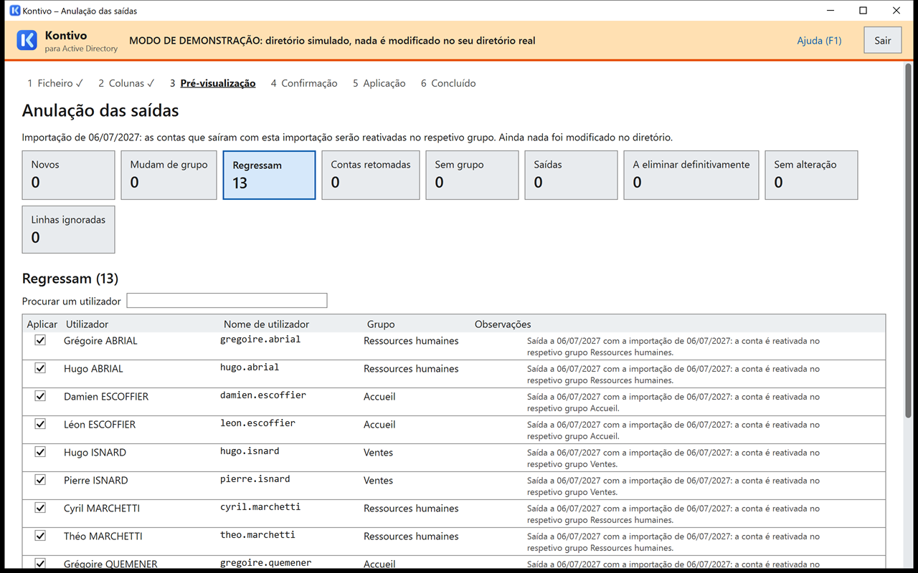
Task: Click the Utilizador column header
Action: pyautogui.click(x=87, y=324)
